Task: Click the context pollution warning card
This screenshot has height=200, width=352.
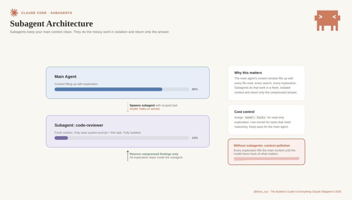Action: (x=266, y=151)
